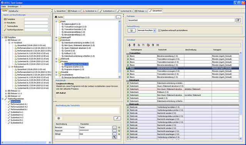Switch to the Systemtest B.1 tab
246x145 pixels.
pos(125,11)
